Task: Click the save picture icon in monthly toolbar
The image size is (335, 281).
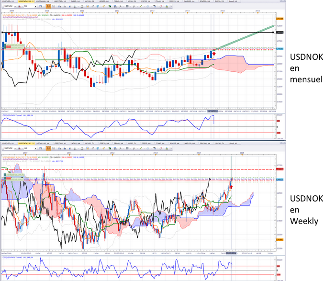Action: 110,6
